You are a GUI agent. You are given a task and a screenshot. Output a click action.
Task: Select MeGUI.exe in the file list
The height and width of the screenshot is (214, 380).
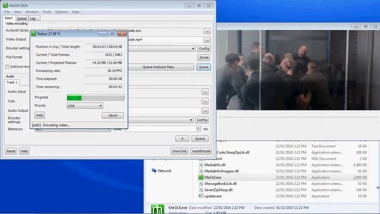[x=213, y=178]
